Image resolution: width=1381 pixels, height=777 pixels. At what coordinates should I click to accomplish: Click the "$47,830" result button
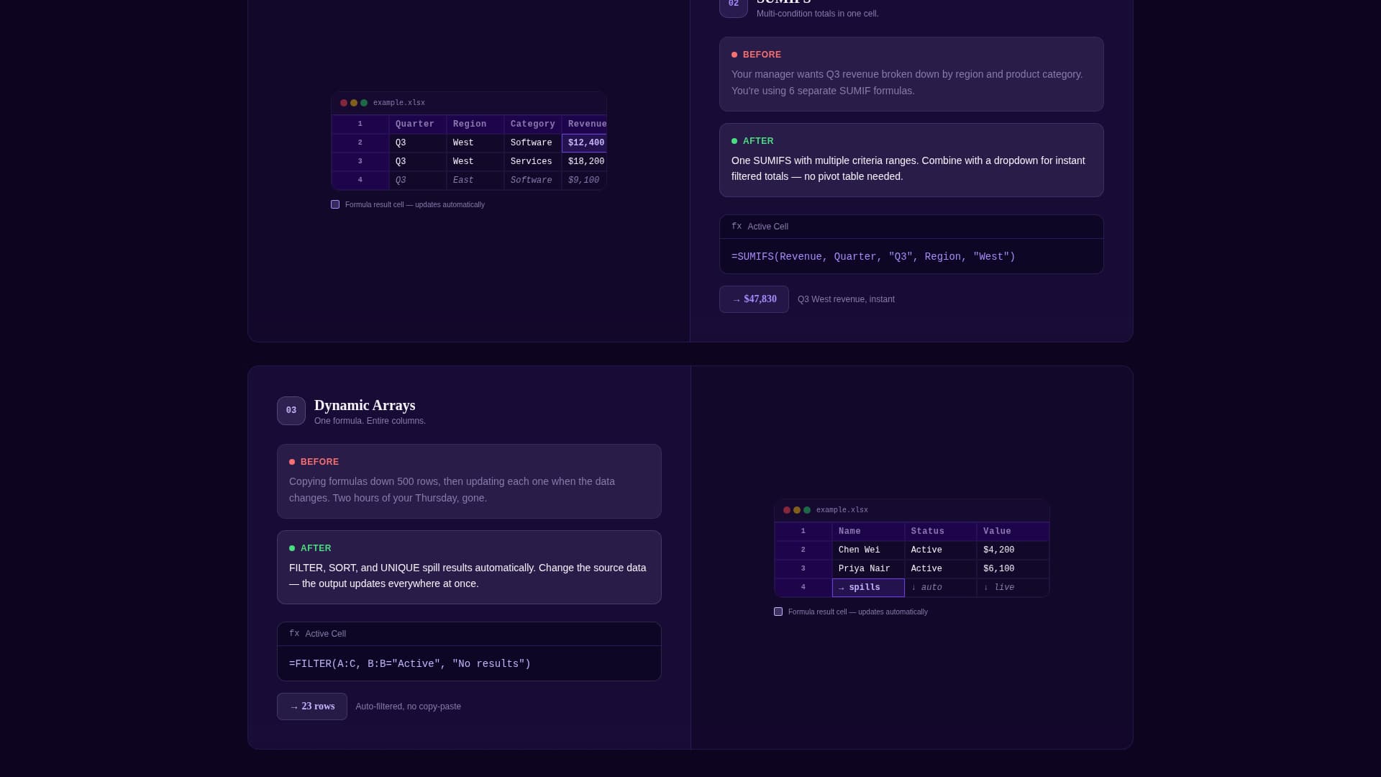[753, 299]
